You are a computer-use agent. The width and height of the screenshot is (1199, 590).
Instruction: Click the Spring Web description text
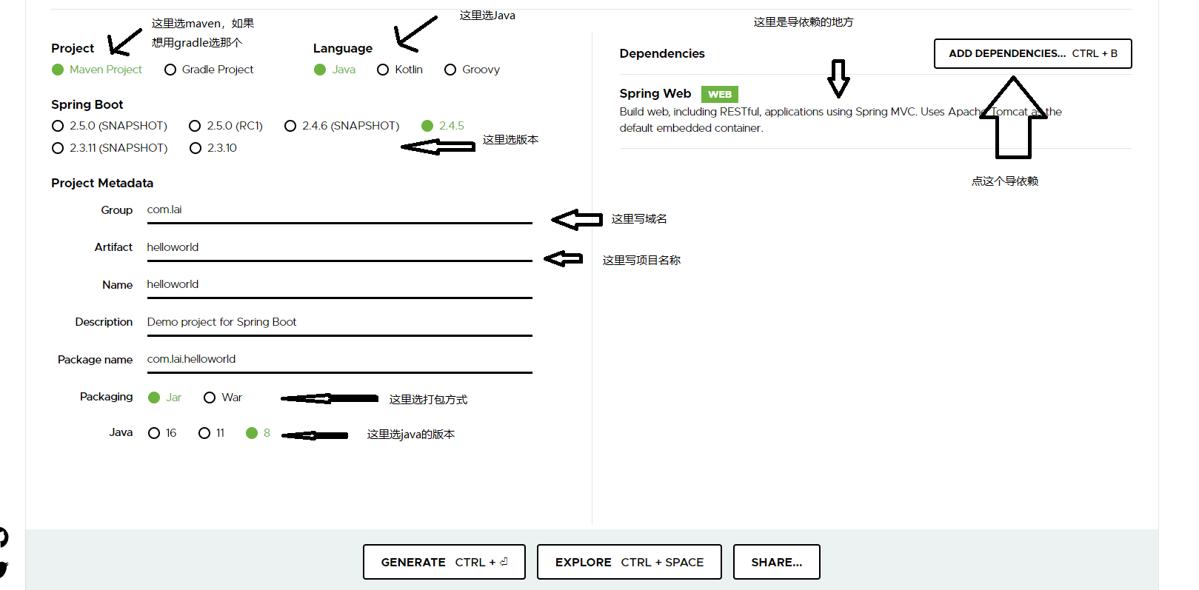(x=841, y=120)
